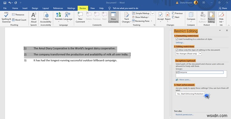Switch to the View tab
Image resolution: width=231 pixels, height=119 pixels.
[92, 8]
